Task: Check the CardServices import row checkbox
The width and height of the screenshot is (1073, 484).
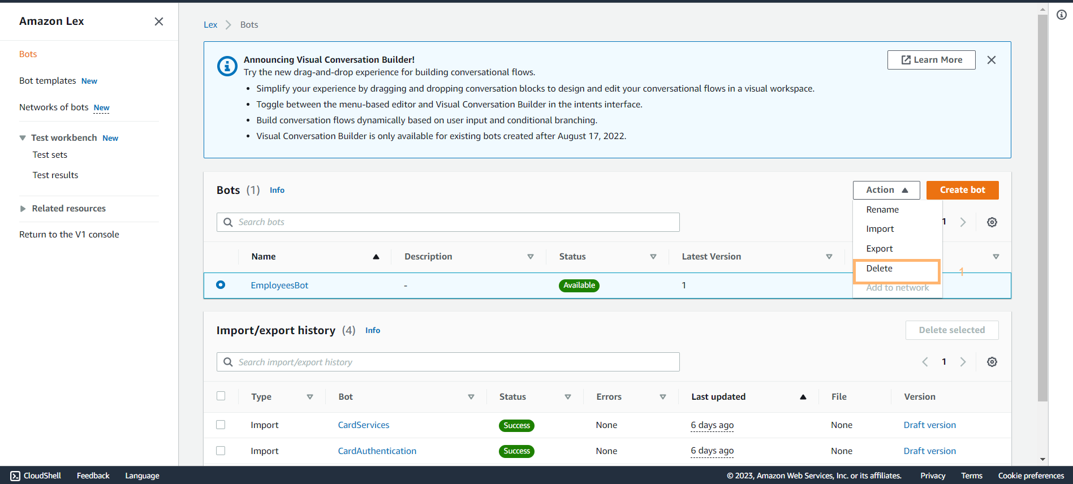Action: click(221, 425)
